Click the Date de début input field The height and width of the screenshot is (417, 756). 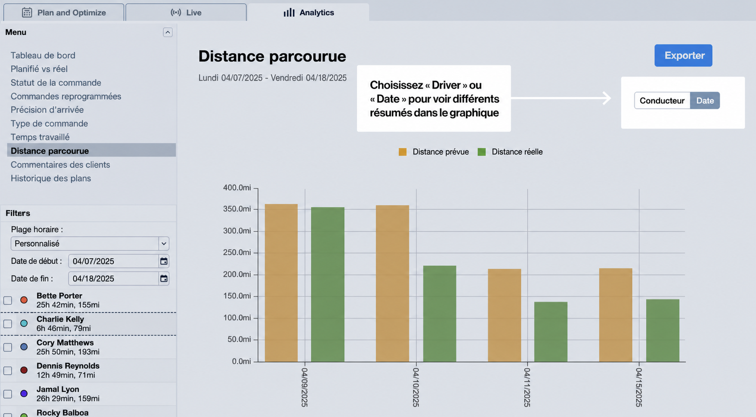pos(113,261)
